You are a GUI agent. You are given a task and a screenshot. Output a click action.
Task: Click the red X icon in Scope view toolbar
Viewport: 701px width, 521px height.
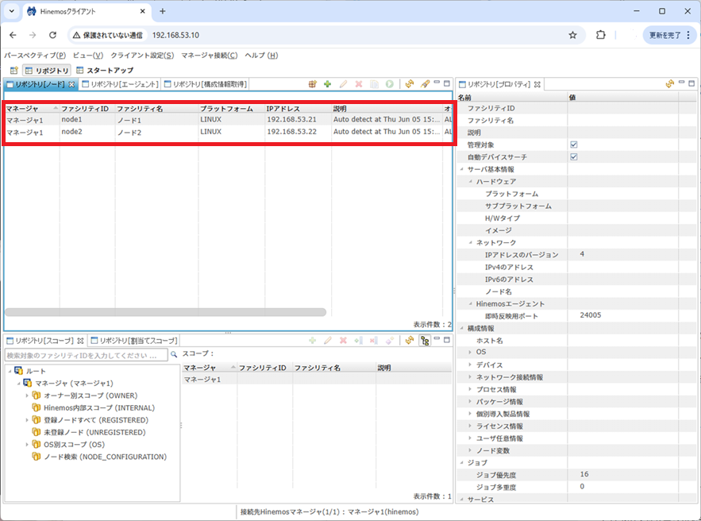[x=343, y=341]
